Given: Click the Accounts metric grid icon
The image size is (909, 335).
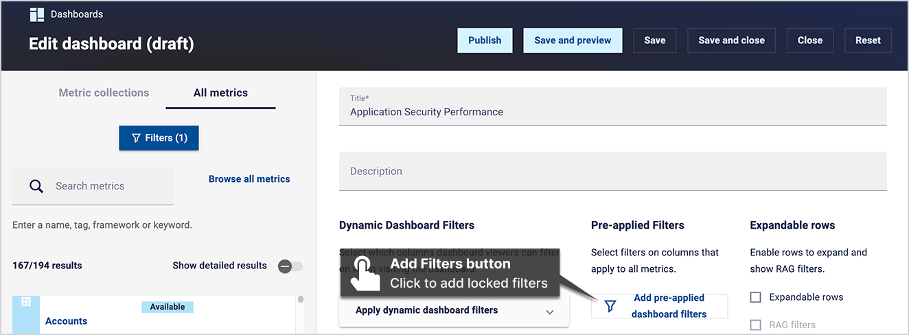Looking at the screenshot, I should [x=26, y=302].
